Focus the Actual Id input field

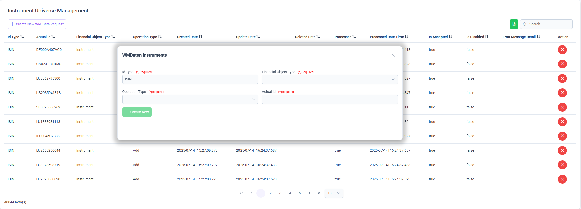coord(330,99)
